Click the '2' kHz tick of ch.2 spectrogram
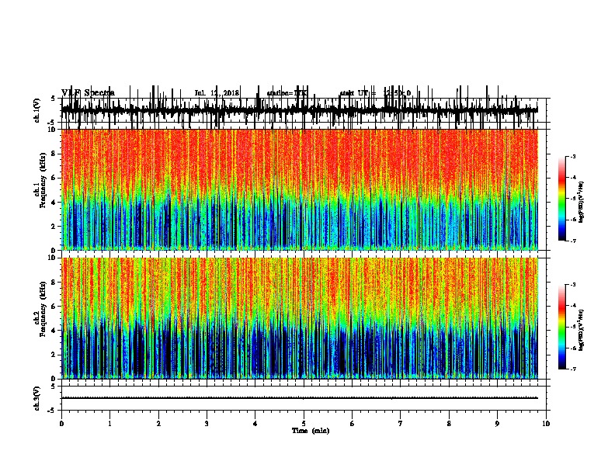 click(54, 355)
